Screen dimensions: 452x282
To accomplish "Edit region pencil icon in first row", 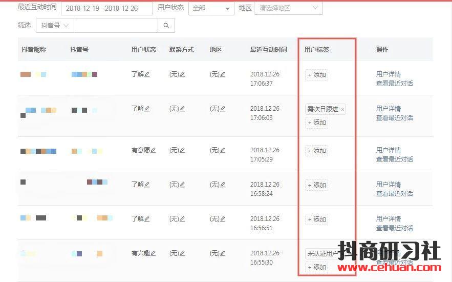I will pos(223,74).
